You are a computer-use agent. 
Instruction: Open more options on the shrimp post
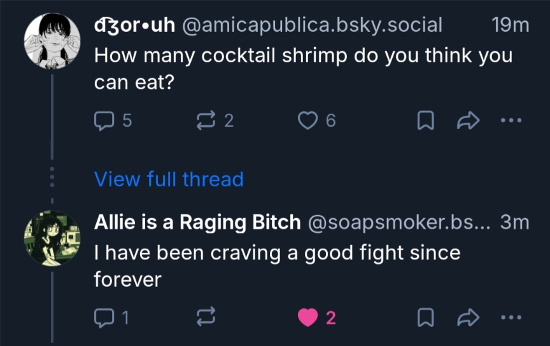click(511, 121)
